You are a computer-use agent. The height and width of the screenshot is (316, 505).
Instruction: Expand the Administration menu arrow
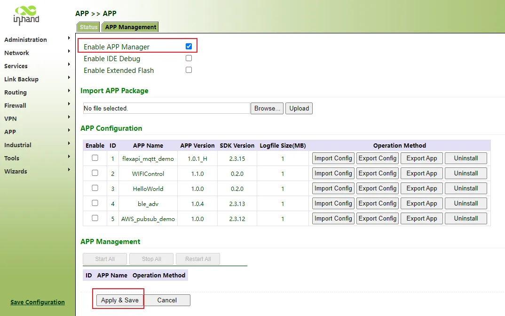point(69,38)
